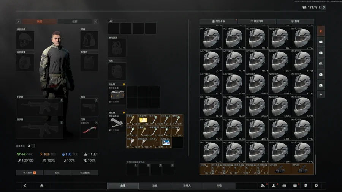The image size is (342, 192).
Task: Select the key with 12/15 uses
Action: (143, 143)
